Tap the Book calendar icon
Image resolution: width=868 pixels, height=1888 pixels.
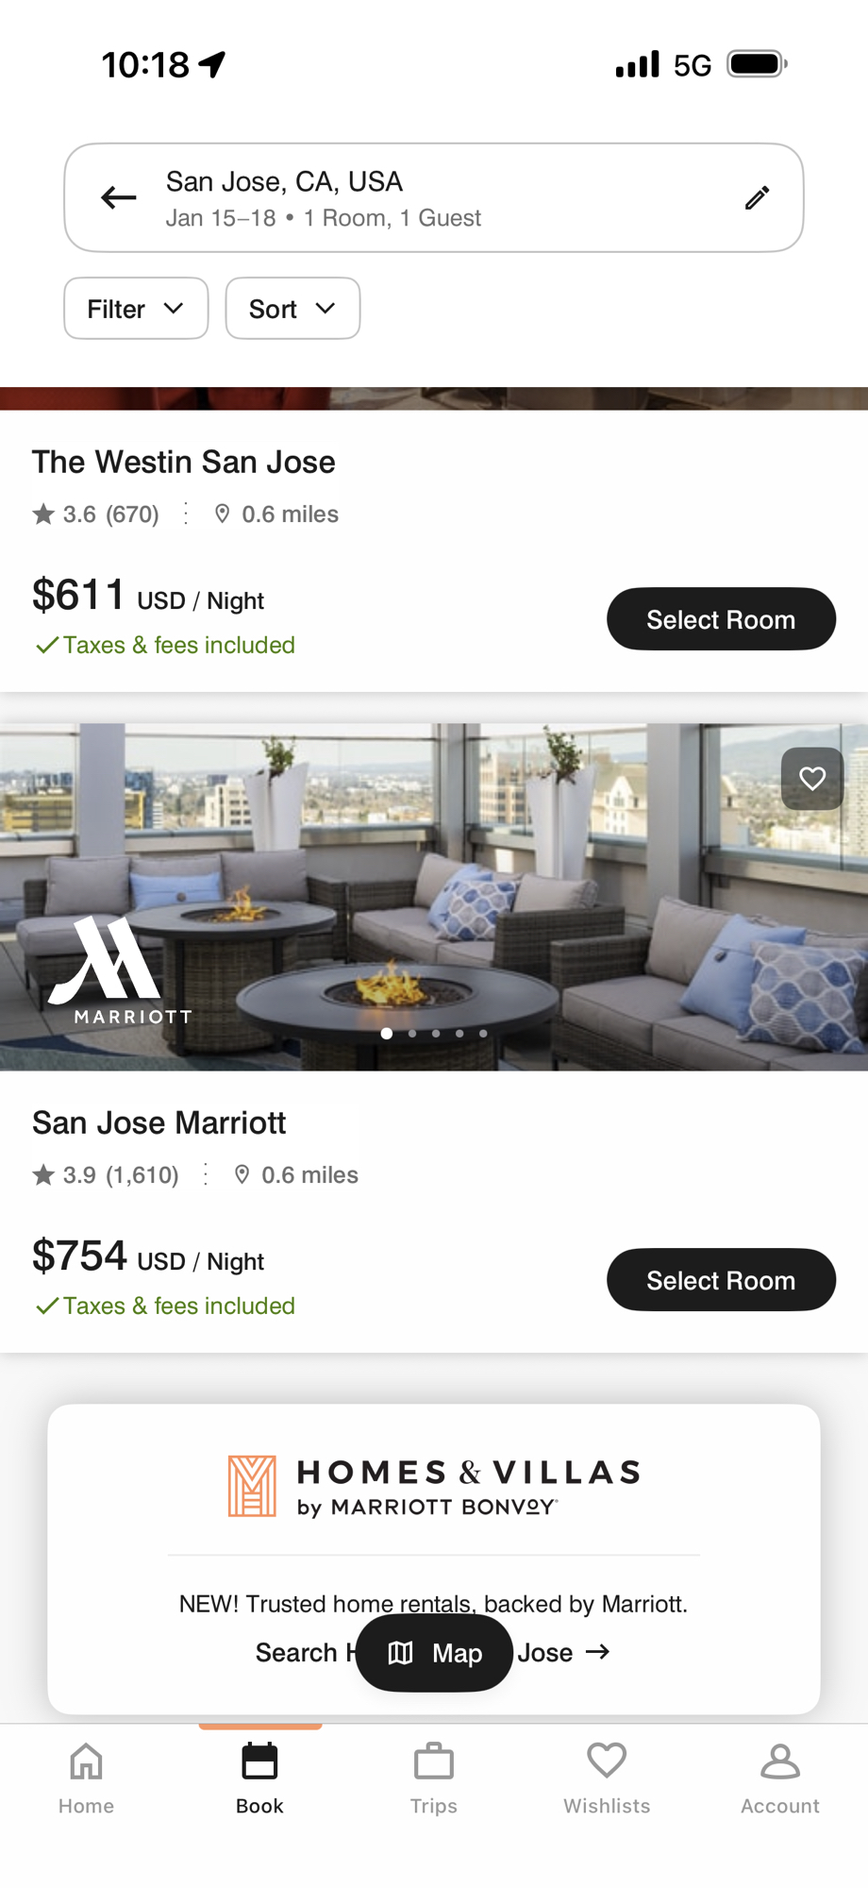[x=259, y=1762]
